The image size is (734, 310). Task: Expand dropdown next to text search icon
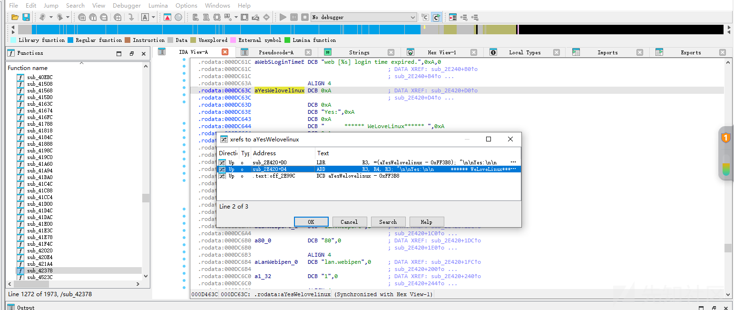(153, 17)
